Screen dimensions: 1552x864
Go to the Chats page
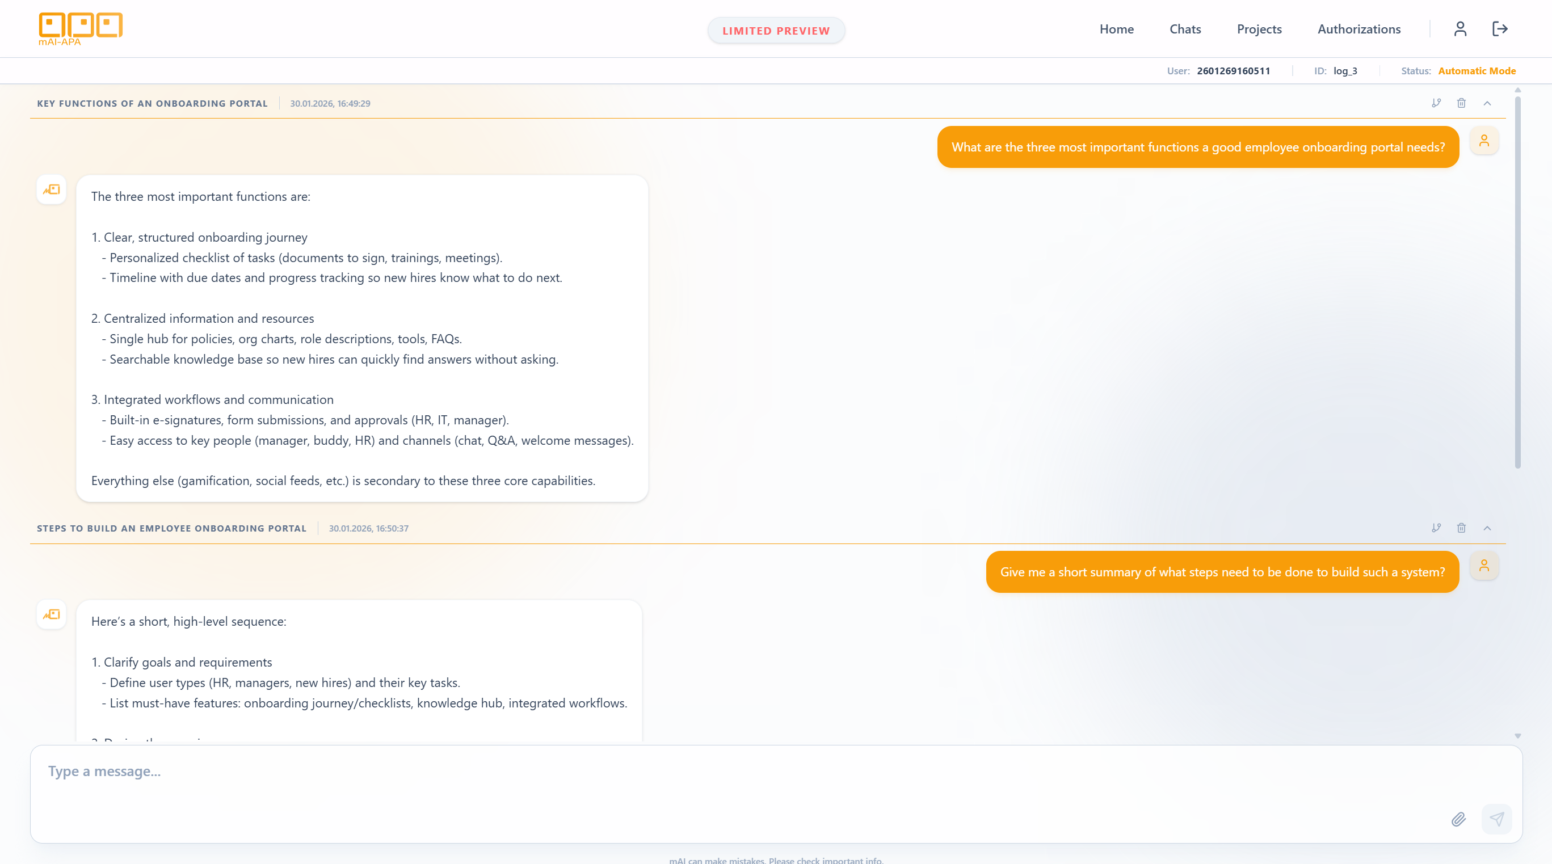tap(1184, 29)
